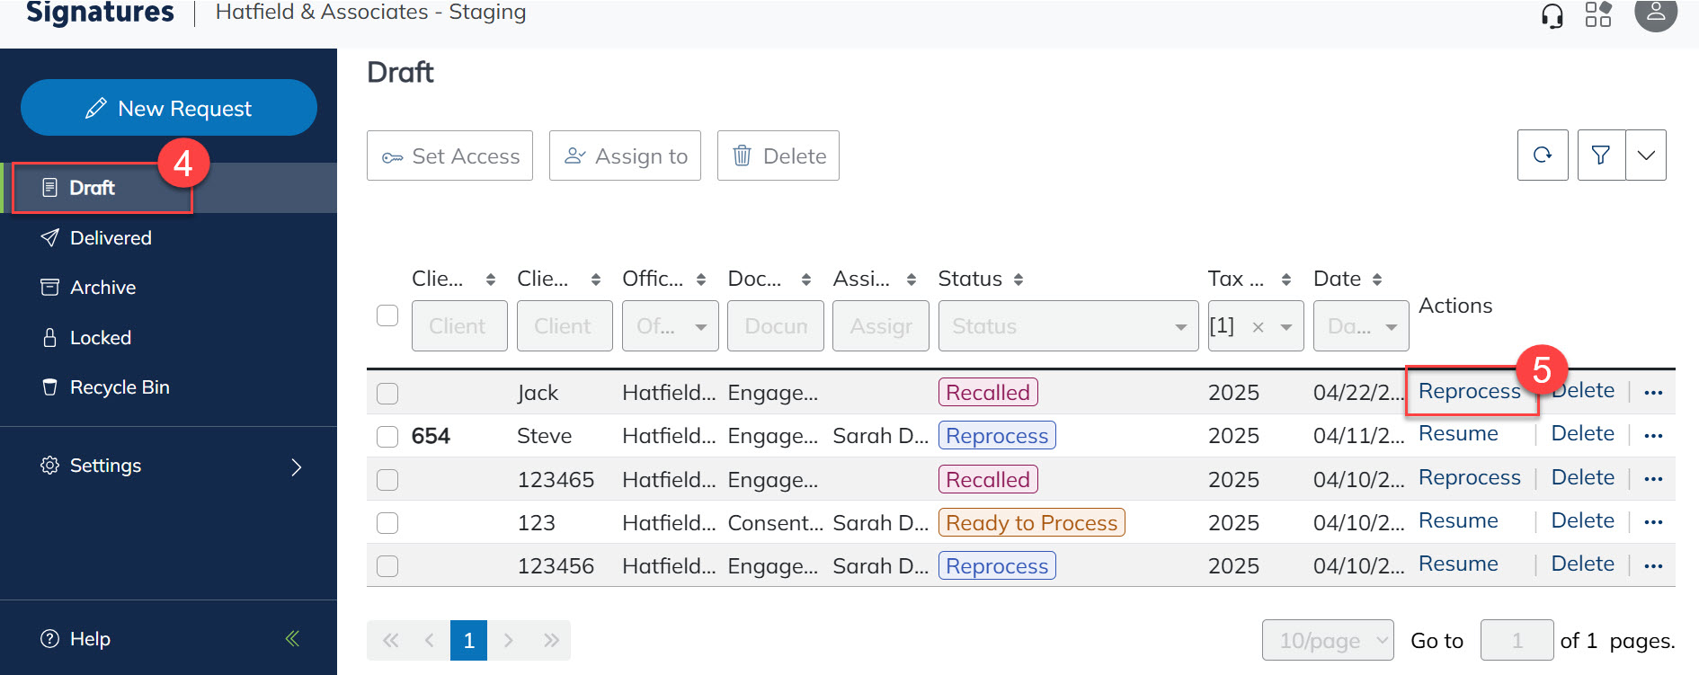
Task: Expand the dropdown arrow beside filter
Action: coord(1646,155)
